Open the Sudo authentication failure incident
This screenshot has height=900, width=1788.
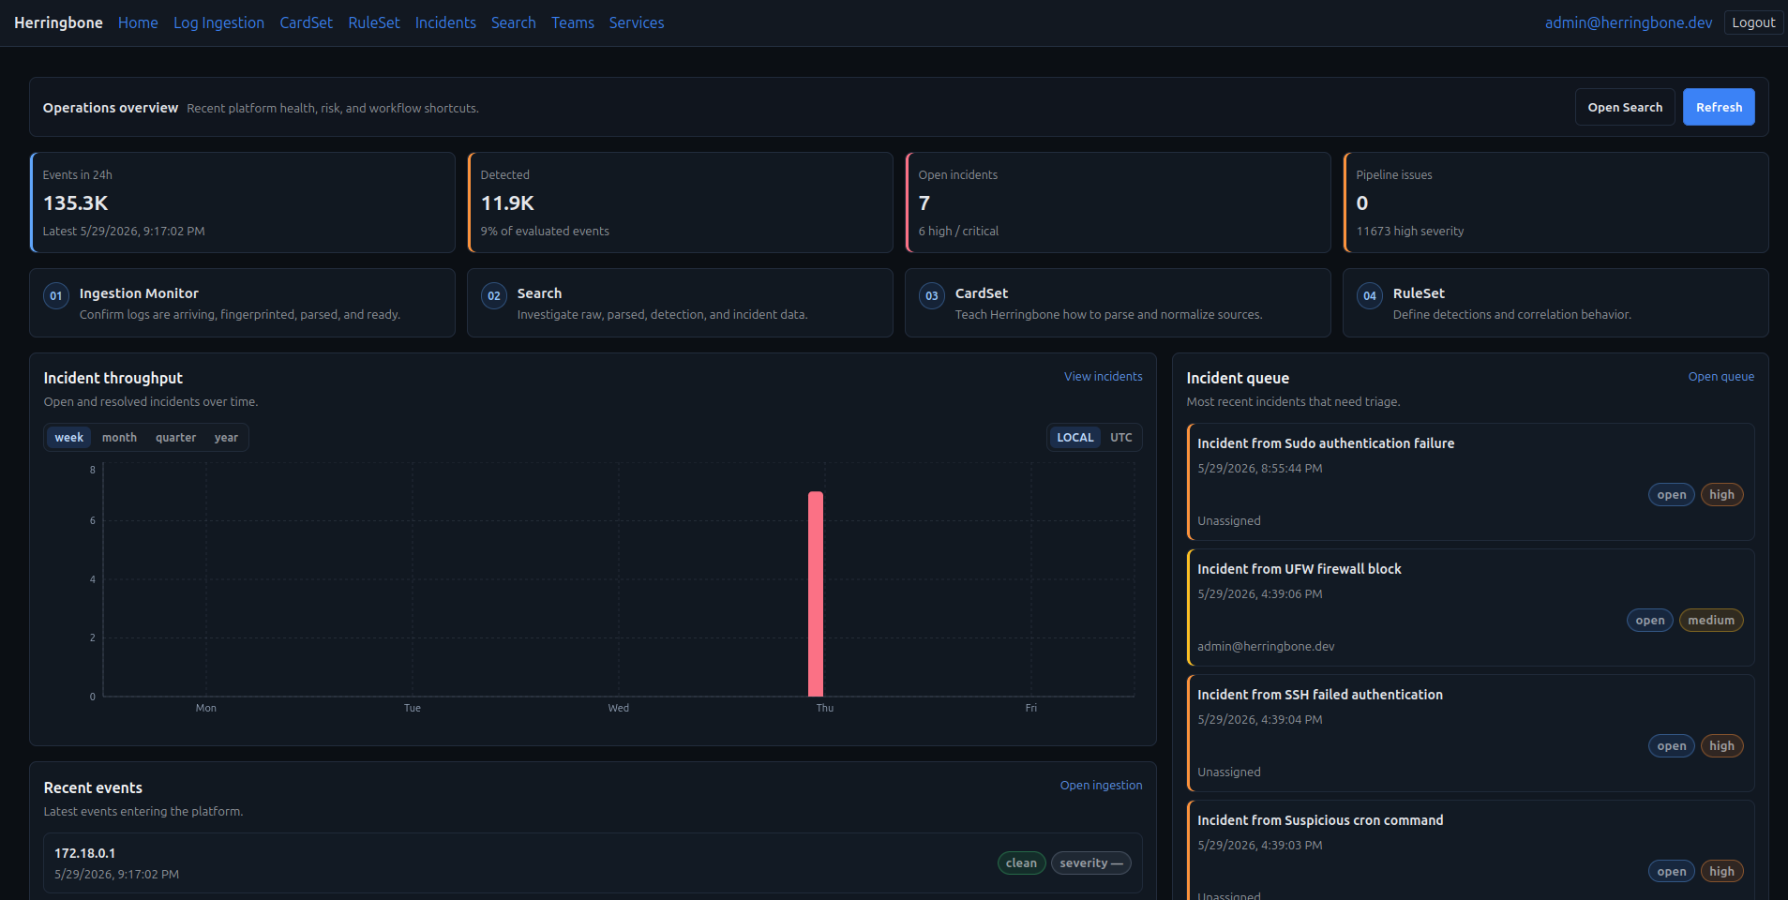click(1470, 482)
